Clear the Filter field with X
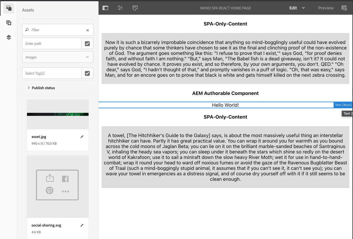The width and height of the screenshot is (353, 239). [88, 30]
